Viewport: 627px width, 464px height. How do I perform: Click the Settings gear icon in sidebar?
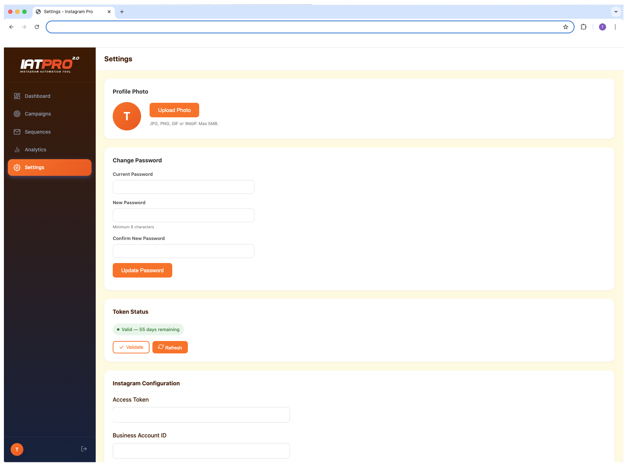point(17,168)
